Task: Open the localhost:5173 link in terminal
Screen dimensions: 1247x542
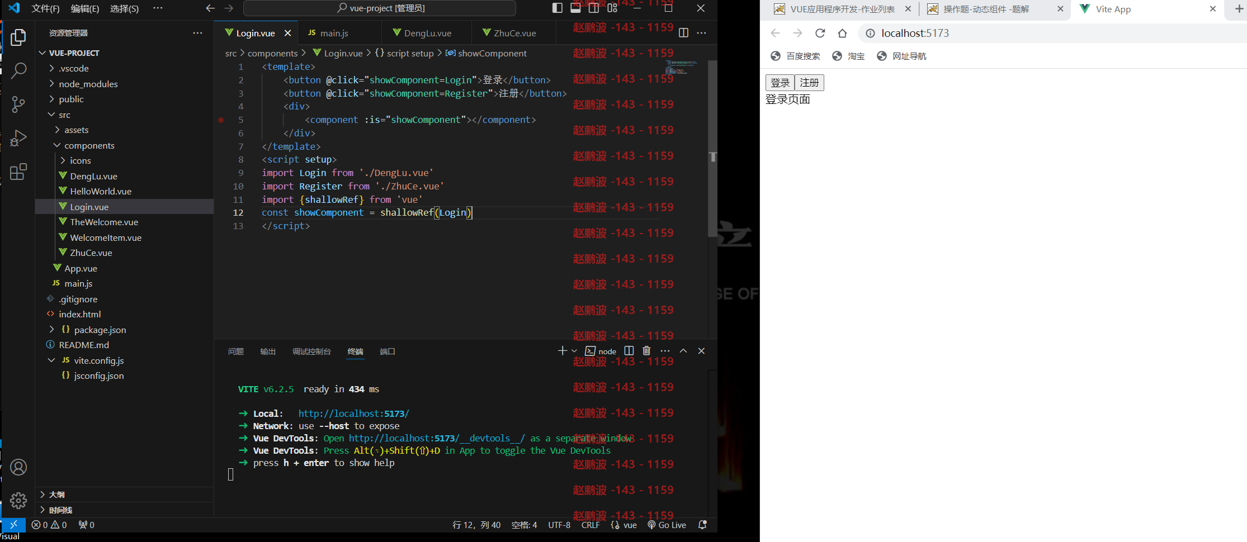Action: pyautogui.click(x=353, y=413)
